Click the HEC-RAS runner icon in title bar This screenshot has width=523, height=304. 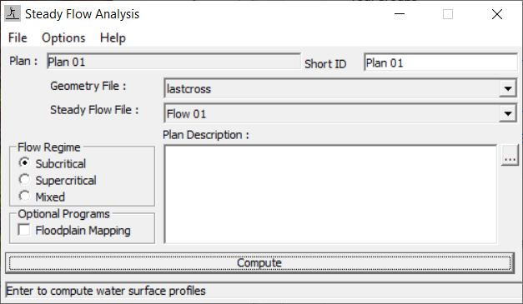point(13,14)
